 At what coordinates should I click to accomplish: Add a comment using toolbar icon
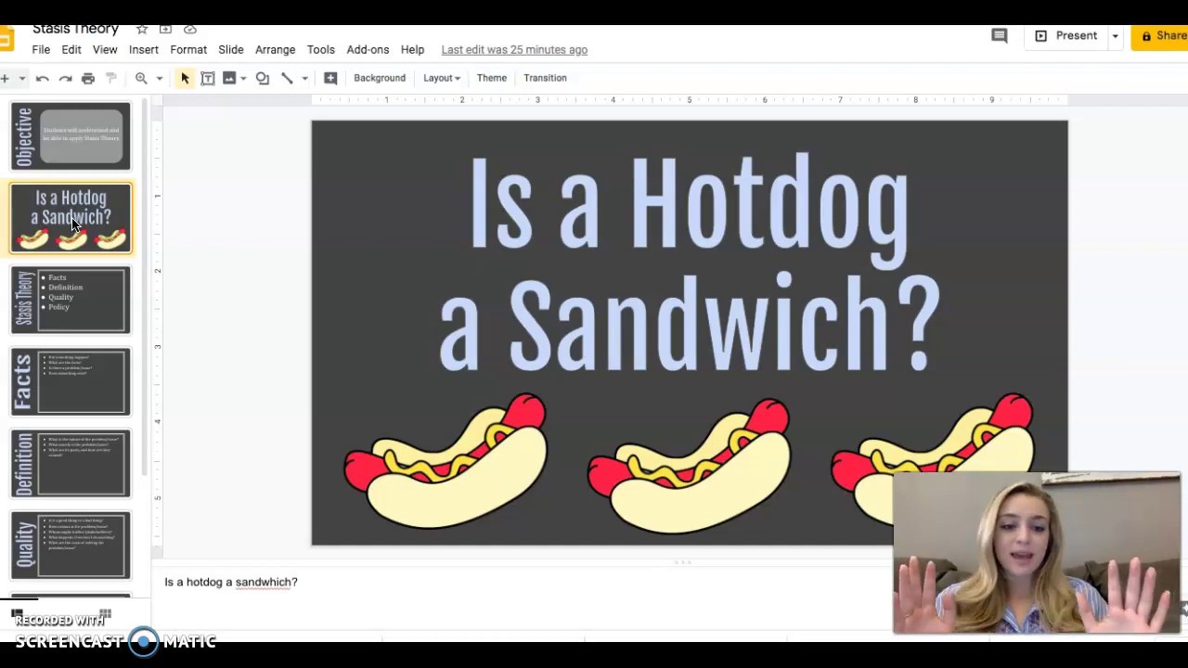click(330, 78)
